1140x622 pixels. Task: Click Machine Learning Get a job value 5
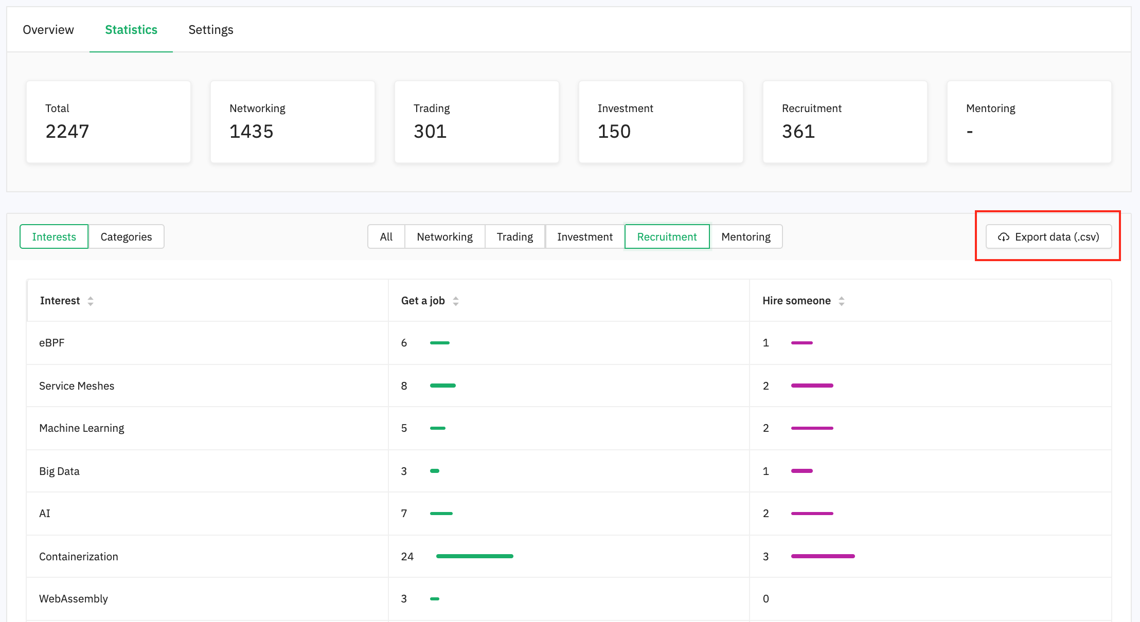tap(404, 428)
